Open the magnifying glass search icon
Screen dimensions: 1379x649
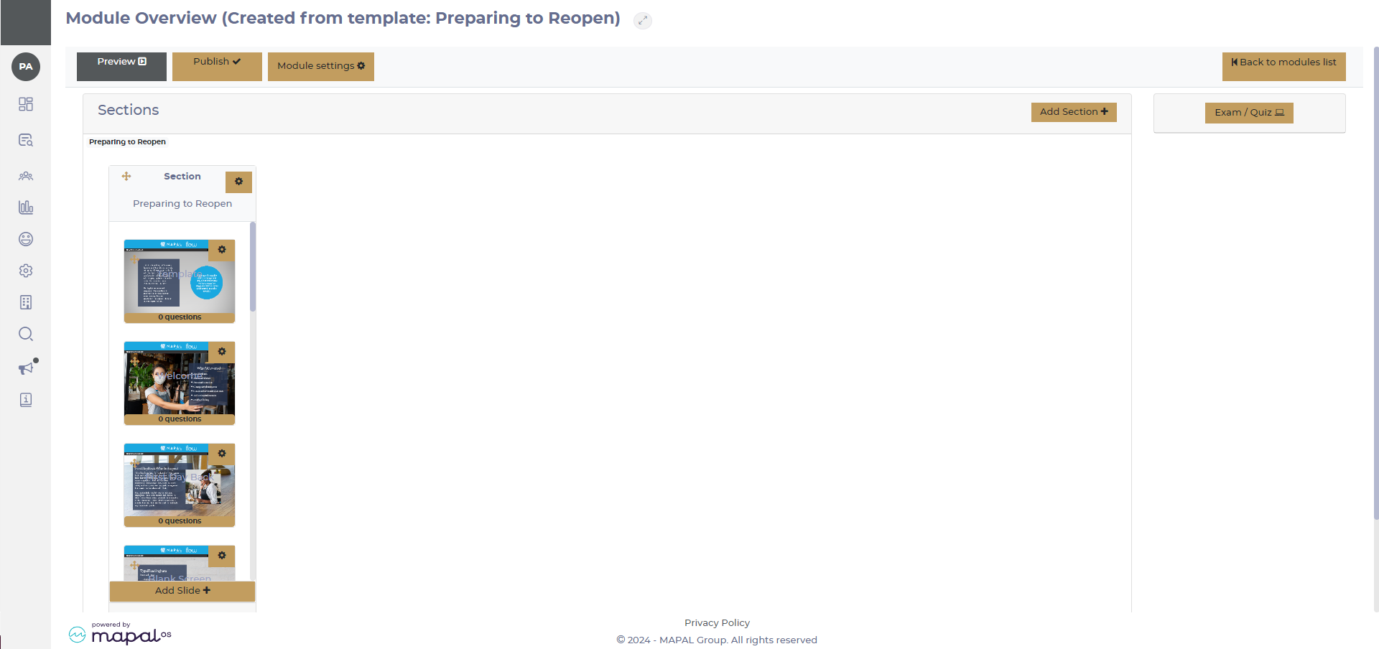click(x=26, y=334)
